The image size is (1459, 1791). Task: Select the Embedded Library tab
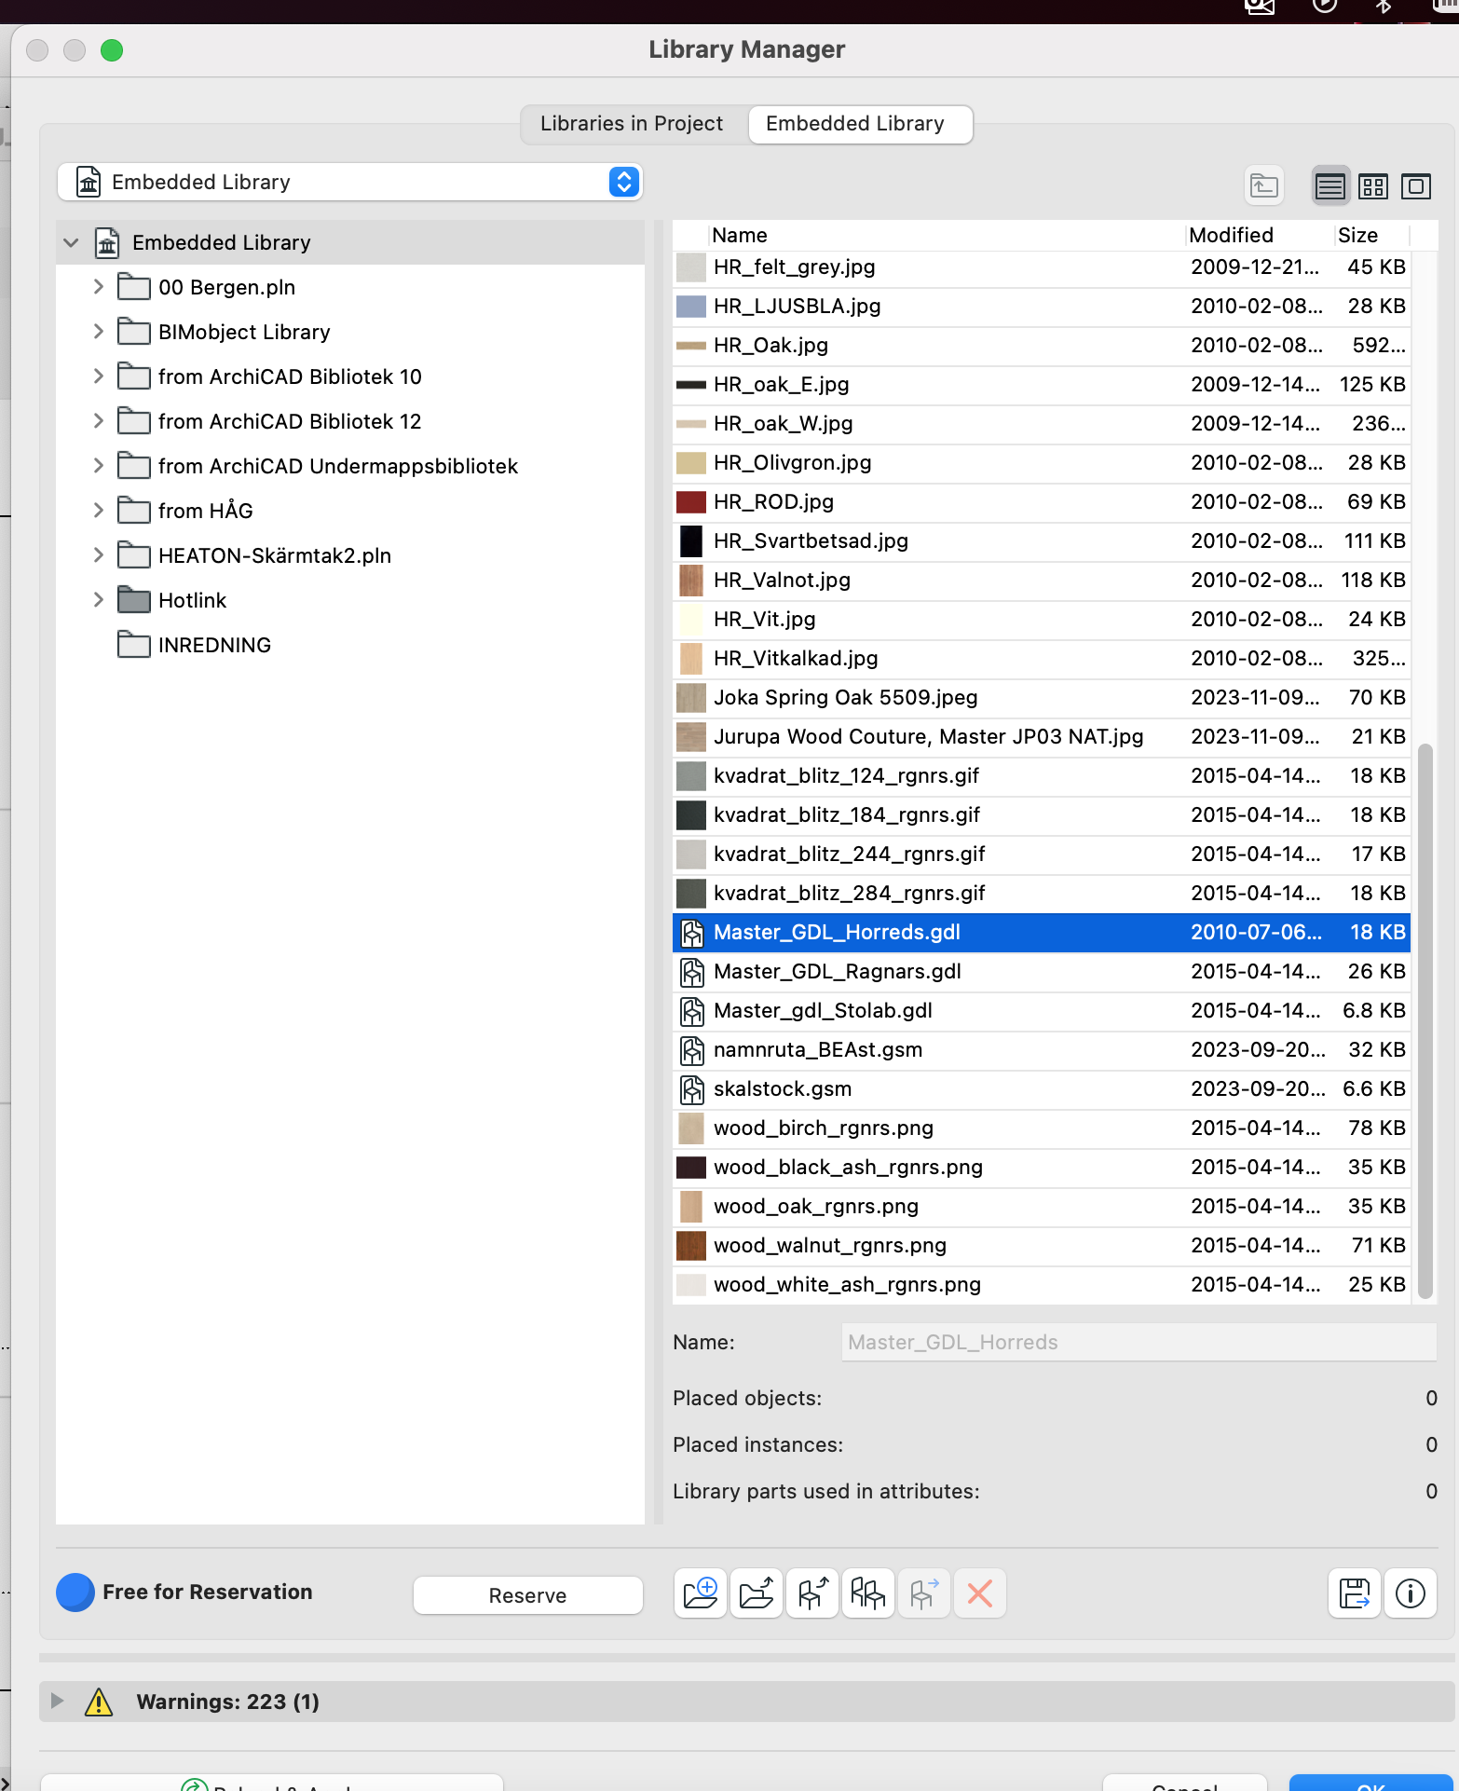[854, 124]
